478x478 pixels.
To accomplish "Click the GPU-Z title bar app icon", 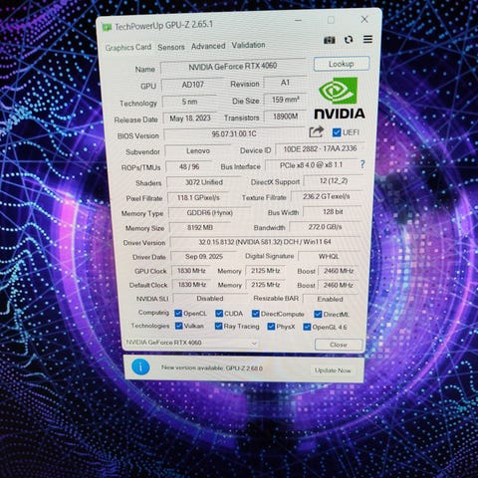I will pos(107,28).
